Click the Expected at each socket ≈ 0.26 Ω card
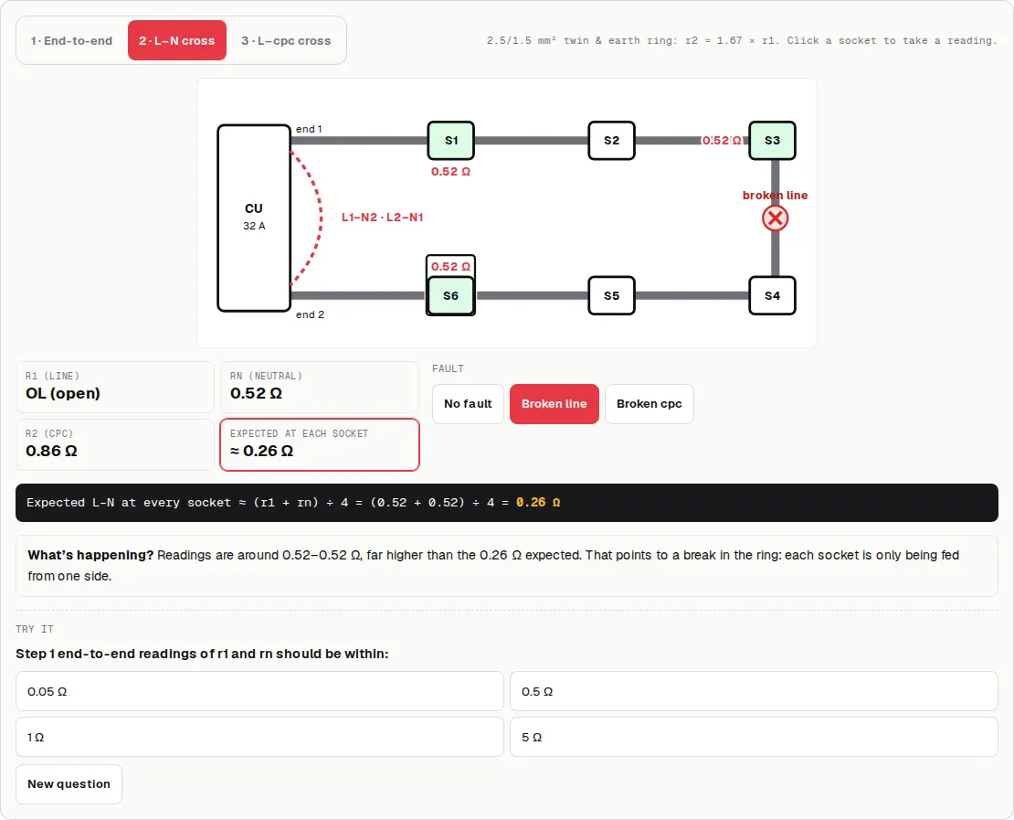Screen dimensions: 1014x820 (x=320, y=444)
